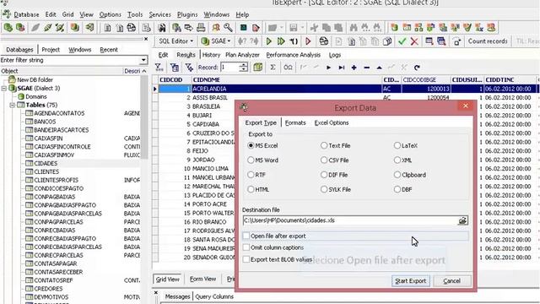This screenshot has height=304, width=540.
Task: Select the CLIENTES table in tree
Action: [x=46, y=171]
